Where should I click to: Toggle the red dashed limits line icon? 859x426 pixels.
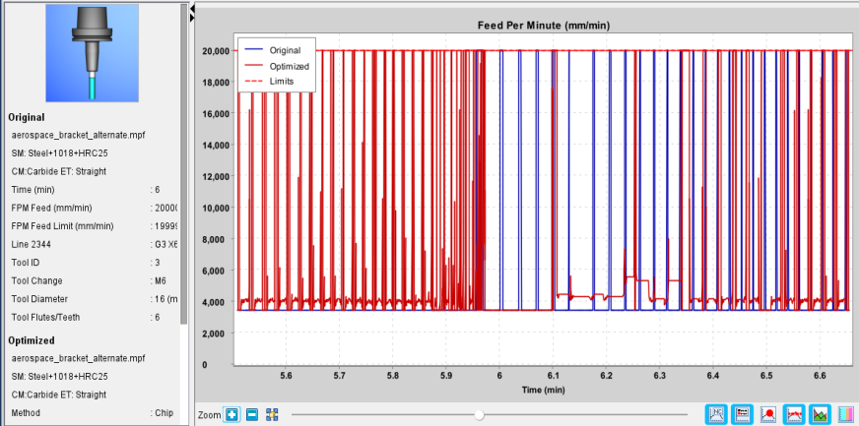coord(794,414)
